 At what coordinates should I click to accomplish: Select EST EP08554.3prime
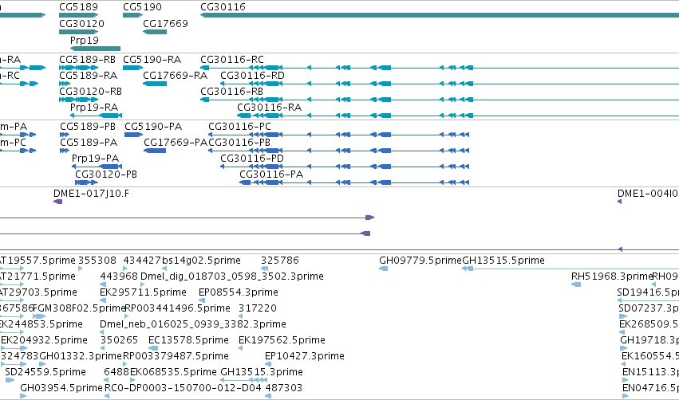(239, 292)
